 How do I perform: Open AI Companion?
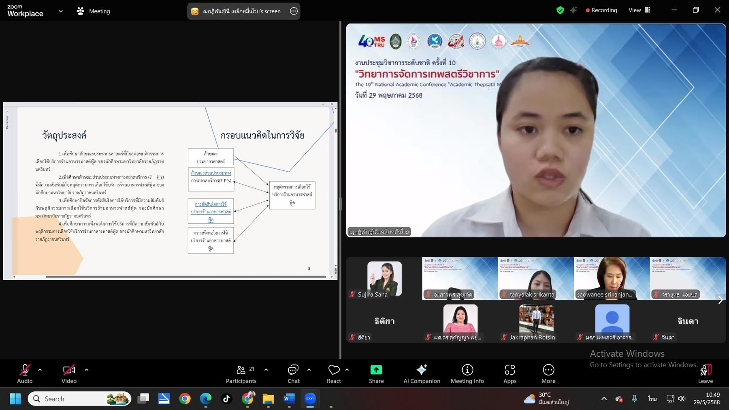click(422, 374)
